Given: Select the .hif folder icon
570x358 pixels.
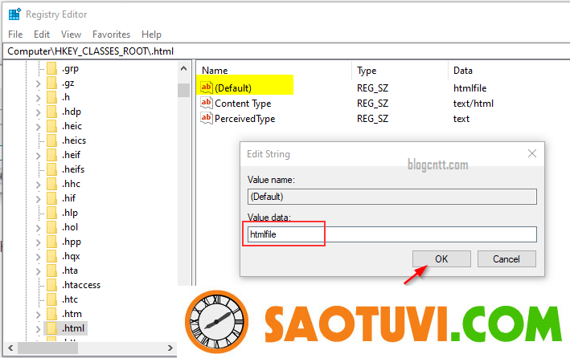Looking at the screenshot, I should (x=51, y=198).
